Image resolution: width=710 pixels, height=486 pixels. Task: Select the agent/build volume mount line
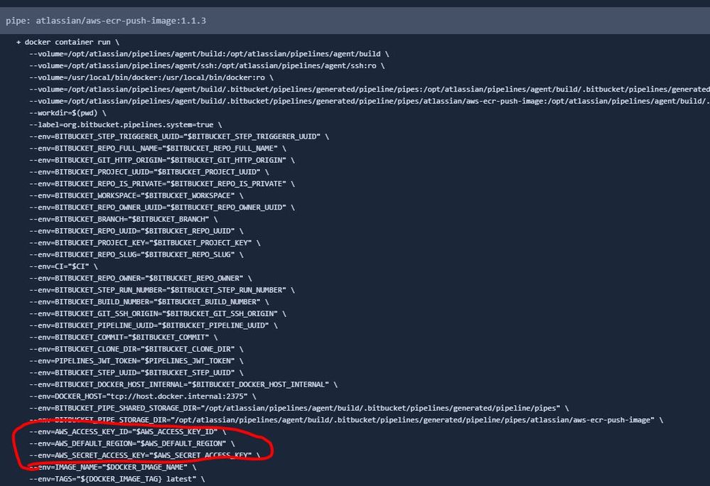pos(209,54)
